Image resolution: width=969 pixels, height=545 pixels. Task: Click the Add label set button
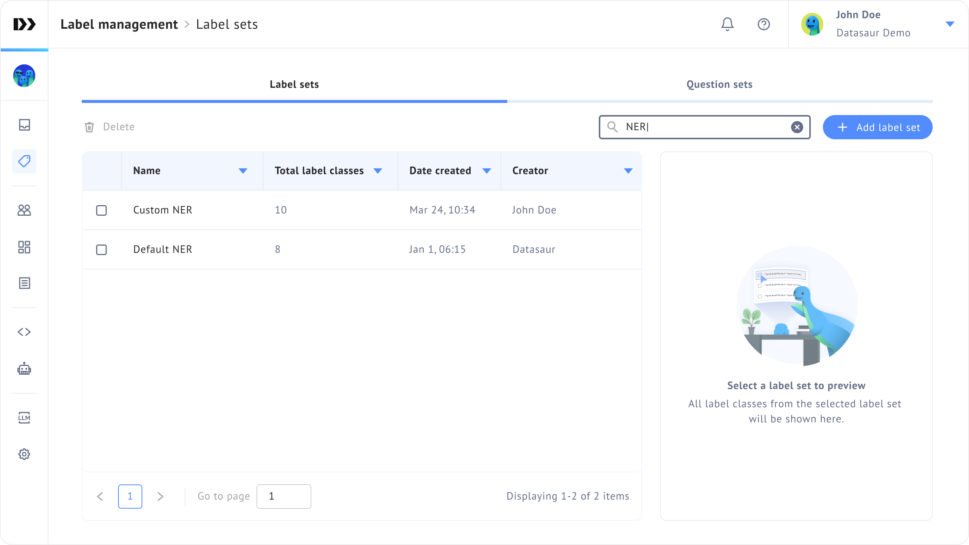pyautogui.click(x=877, y=127)
